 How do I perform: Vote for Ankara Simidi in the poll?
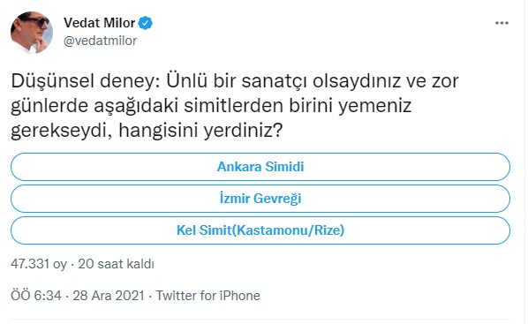point(260,167)
